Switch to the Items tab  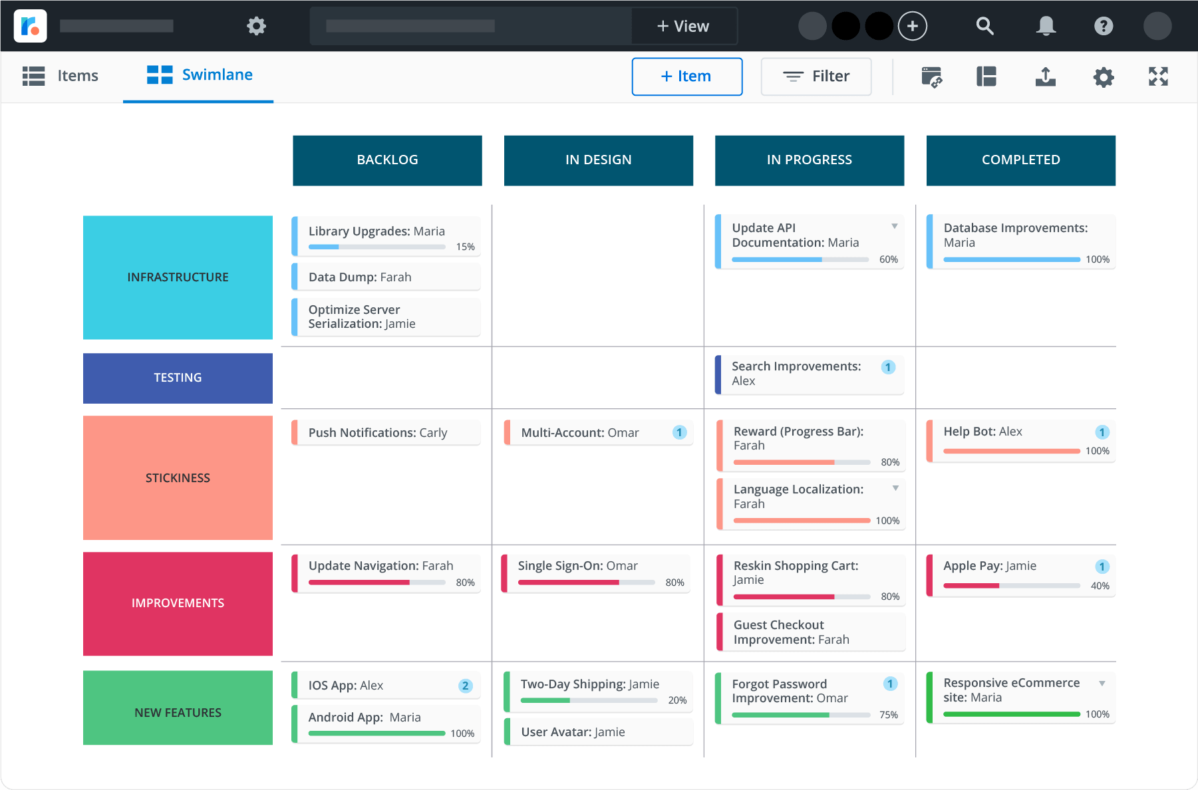(x=61, y=76)
